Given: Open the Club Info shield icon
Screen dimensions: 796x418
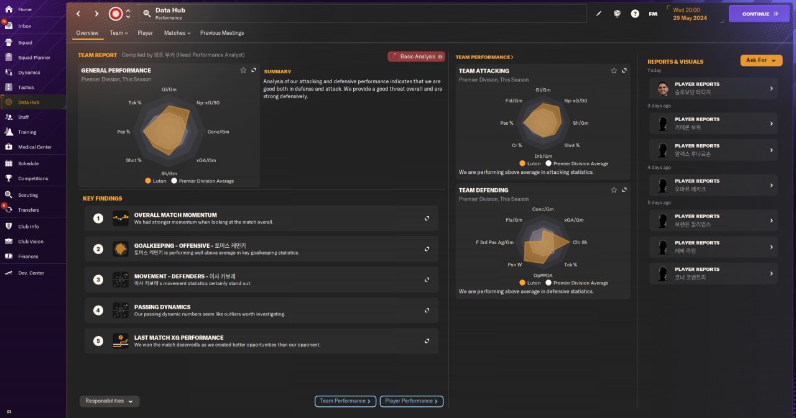Looking at the screenshot, I should tap(9, 226).
